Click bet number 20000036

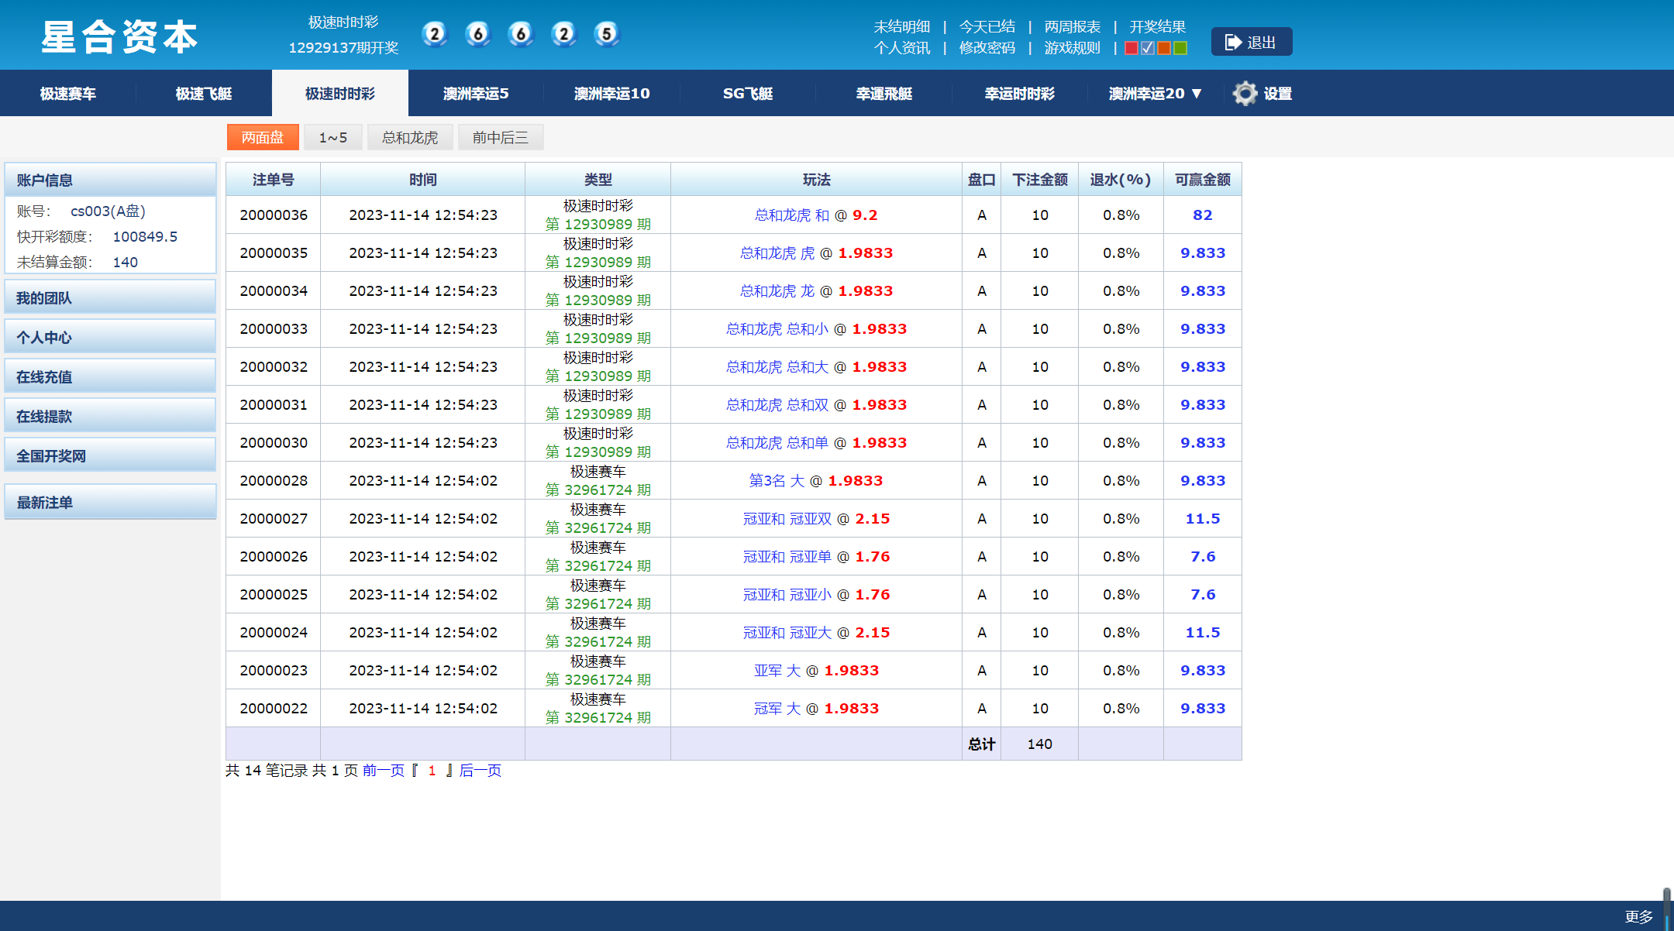pos(274,215)
